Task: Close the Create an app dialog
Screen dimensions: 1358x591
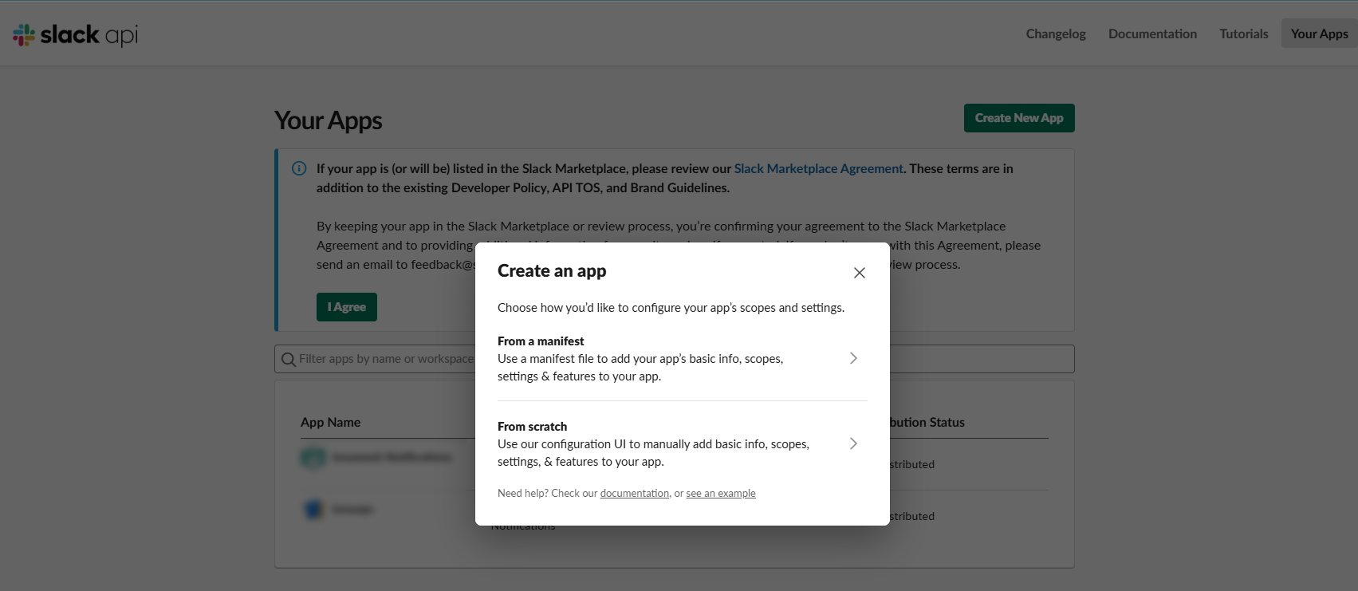Action: (859, 273)
